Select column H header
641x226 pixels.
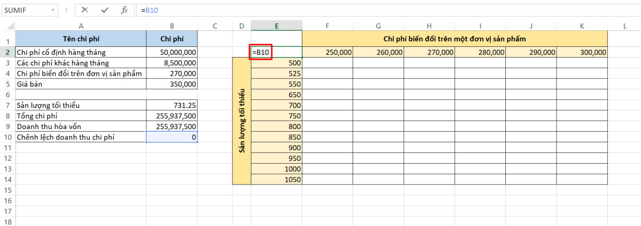pyautogui.click(x=429, y=26)
